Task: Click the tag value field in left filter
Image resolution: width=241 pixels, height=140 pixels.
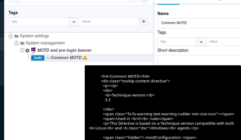Action: coord(109,22)
